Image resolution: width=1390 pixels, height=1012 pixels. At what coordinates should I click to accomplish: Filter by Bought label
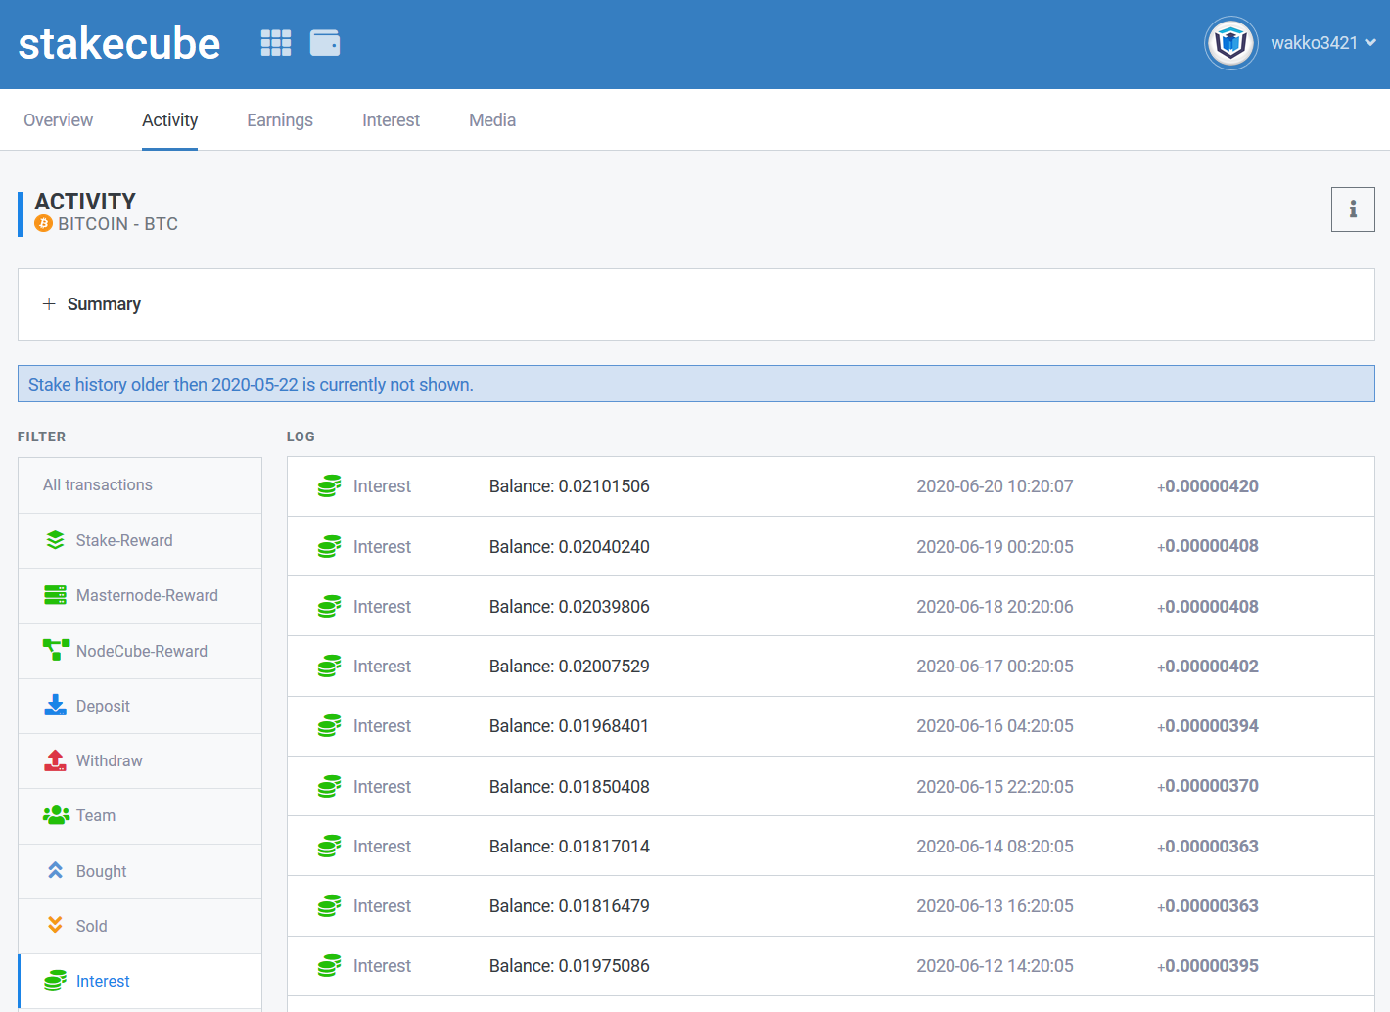[102, 871]
